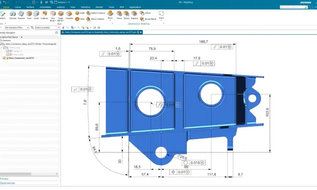Select the Chamfer tool
317x190 pixels.
point(69,15)
